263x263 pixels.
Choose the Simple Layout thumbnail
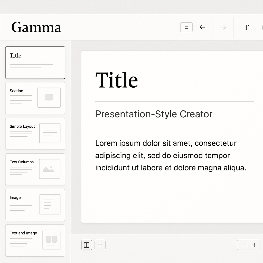tap(35, 134)
